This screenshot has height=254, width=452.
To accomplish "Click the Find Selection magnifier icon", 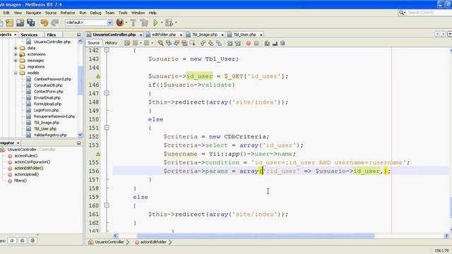I will pos(160,43).
